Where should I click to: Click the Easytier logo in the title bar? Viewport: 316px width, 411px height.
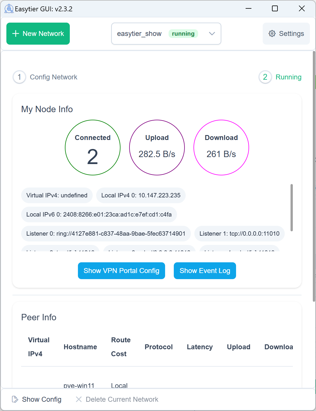coord(9,8)
